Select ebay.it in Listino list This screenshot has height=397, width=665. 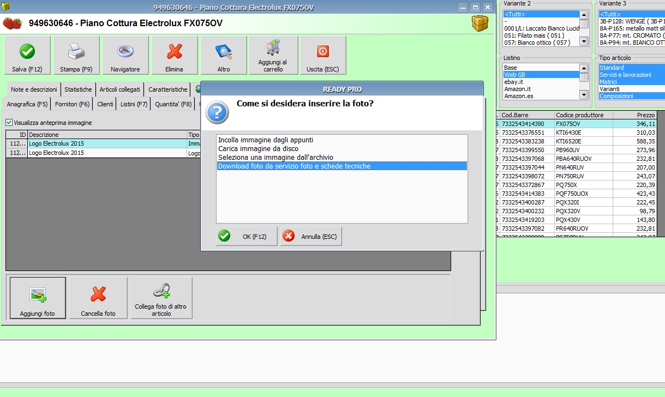(541, 82)
